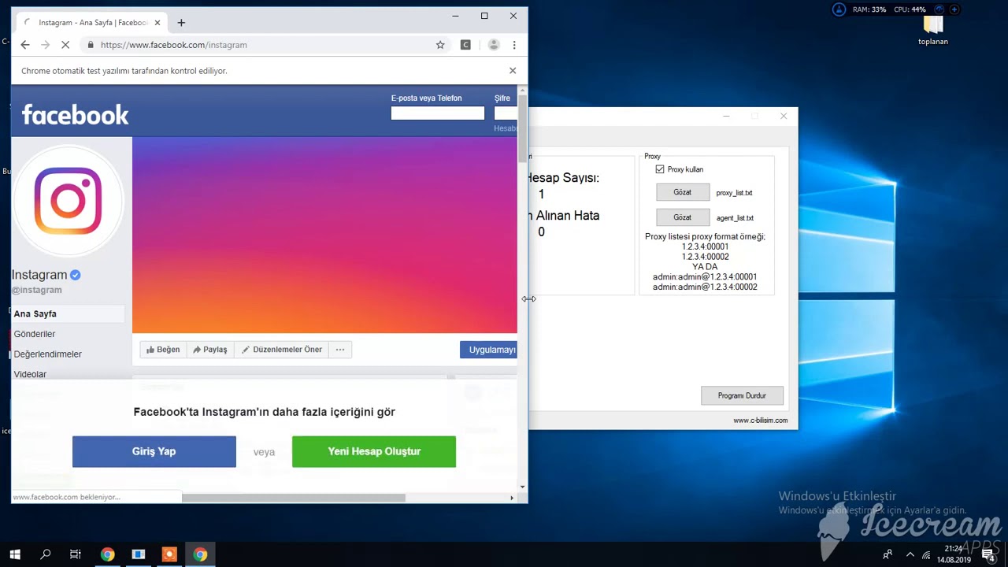1008x567 pixels.
Task: Dismiss the Chrome automation infobar
Action: (x=513, y=71)
